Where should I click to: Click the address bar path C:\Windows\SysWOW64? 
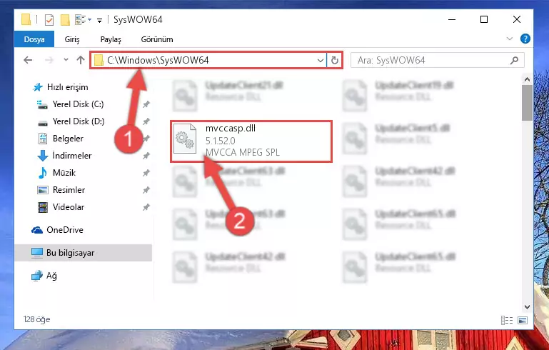pos(158,60)
